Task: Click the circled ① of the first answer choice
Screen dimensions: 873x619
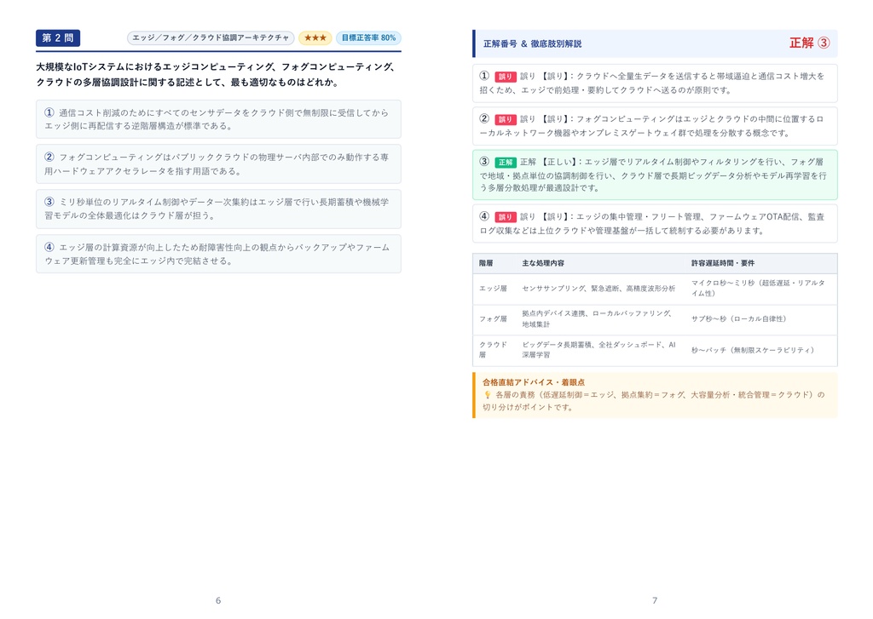Action: (49, 113)
